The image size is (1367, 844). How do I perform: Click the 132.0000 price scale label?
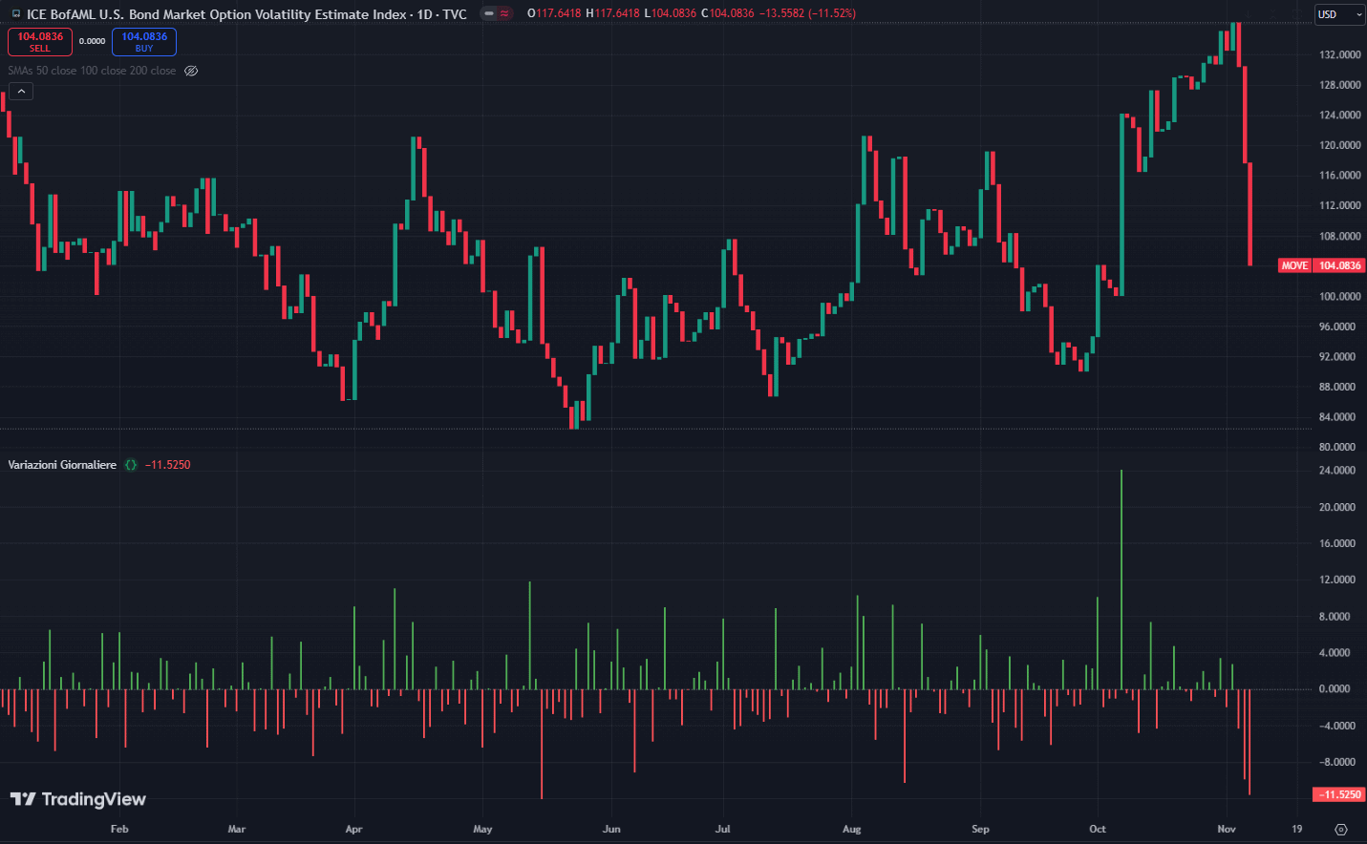1339,54
